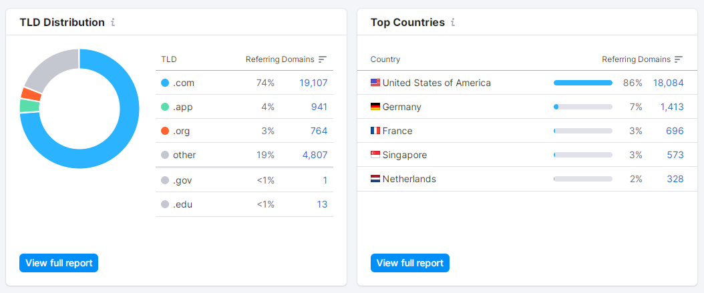
Task: Click the France flag icon
Action: point(375,131)
